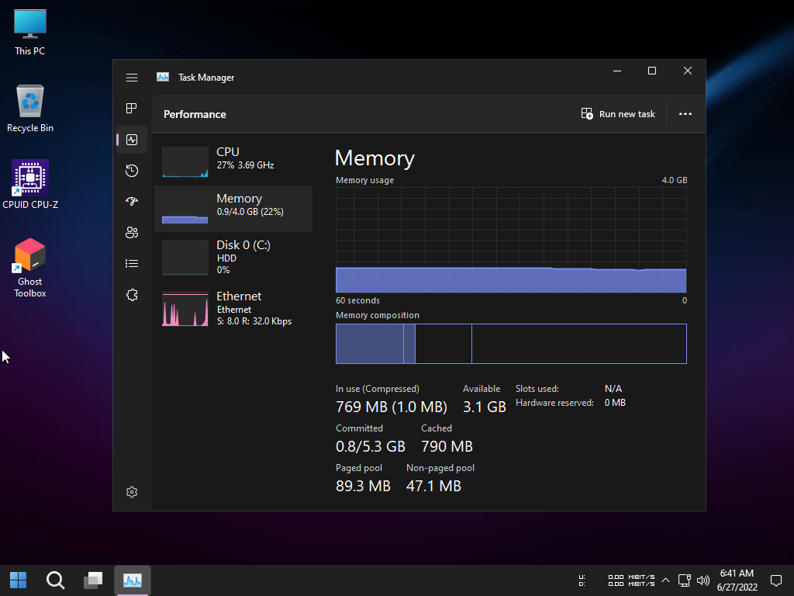
Task: Click the Memory usage graph
Action: click(x=511, y=240)
